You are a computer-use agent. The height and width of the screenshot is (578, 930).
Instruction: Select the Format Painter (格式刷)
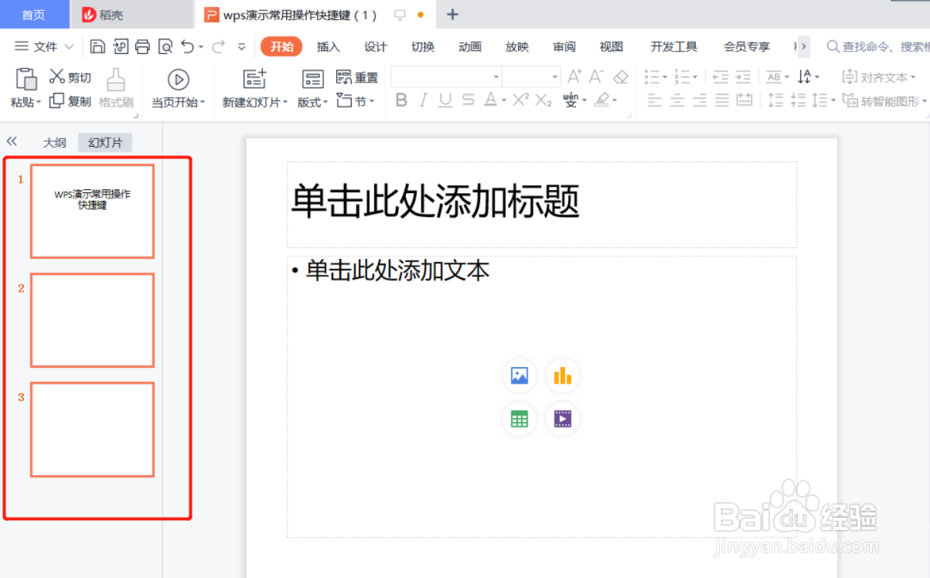click(116, 88)
